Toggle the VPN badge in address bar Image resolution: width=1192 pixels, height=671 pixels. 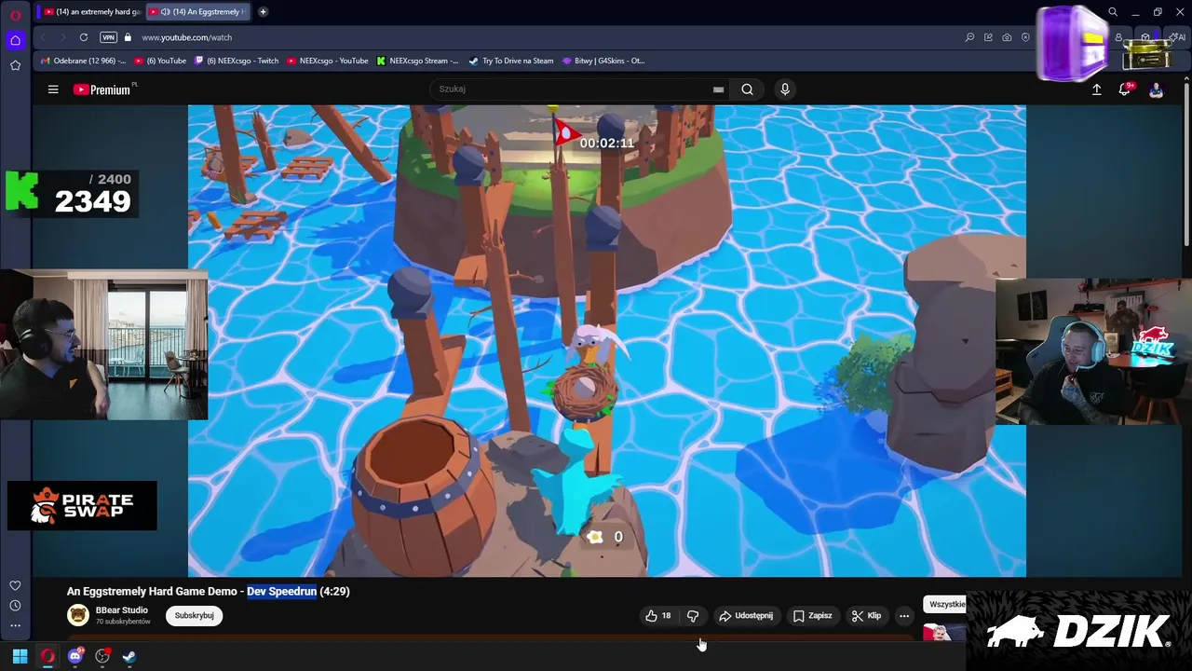click(109, 37)
